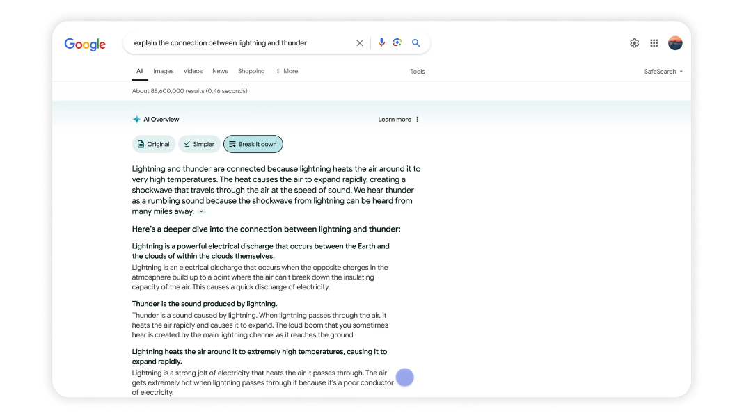This screenshot has height=420, width=744.
Task: Open Google Lens image search
Action: [x=397, y=43]
